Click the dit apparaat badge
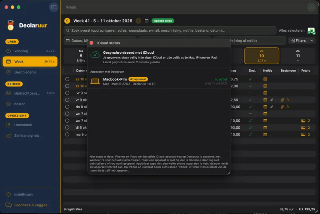 click(138, 79)
